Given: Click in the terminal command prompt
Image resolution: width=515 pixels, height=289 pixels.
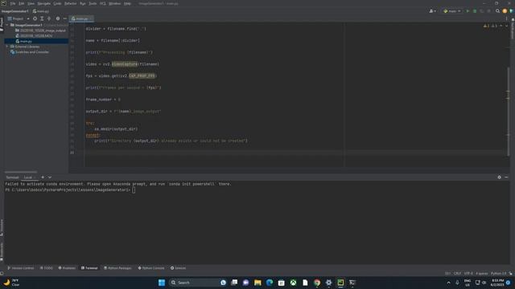Looking at the screenshot, I should (134, 189).
